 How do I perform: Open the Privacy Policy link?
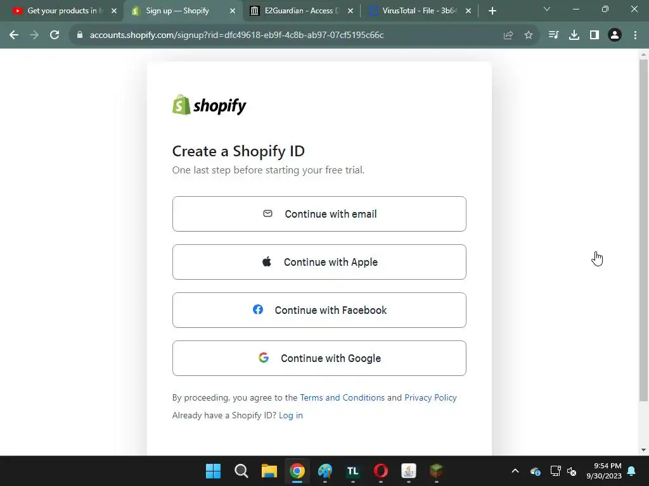coord(430,397)
